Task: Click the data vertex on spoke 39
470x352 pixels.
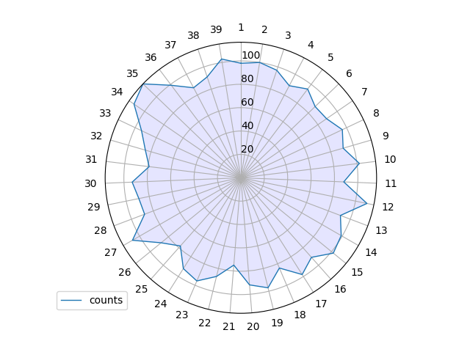Action: pos(222,59)
